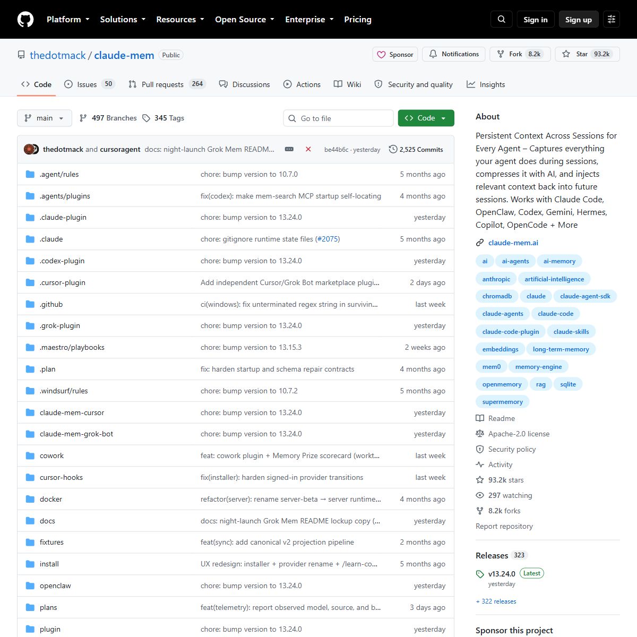The width and height of the screenshot is (637, 637).
Task: Click the folder icon for docker
Action: 30,499
